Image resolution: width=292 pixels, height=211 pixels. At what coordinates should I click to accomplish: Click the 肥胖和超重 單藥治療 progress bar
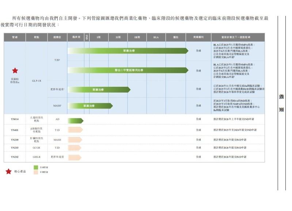click(99, 89)
